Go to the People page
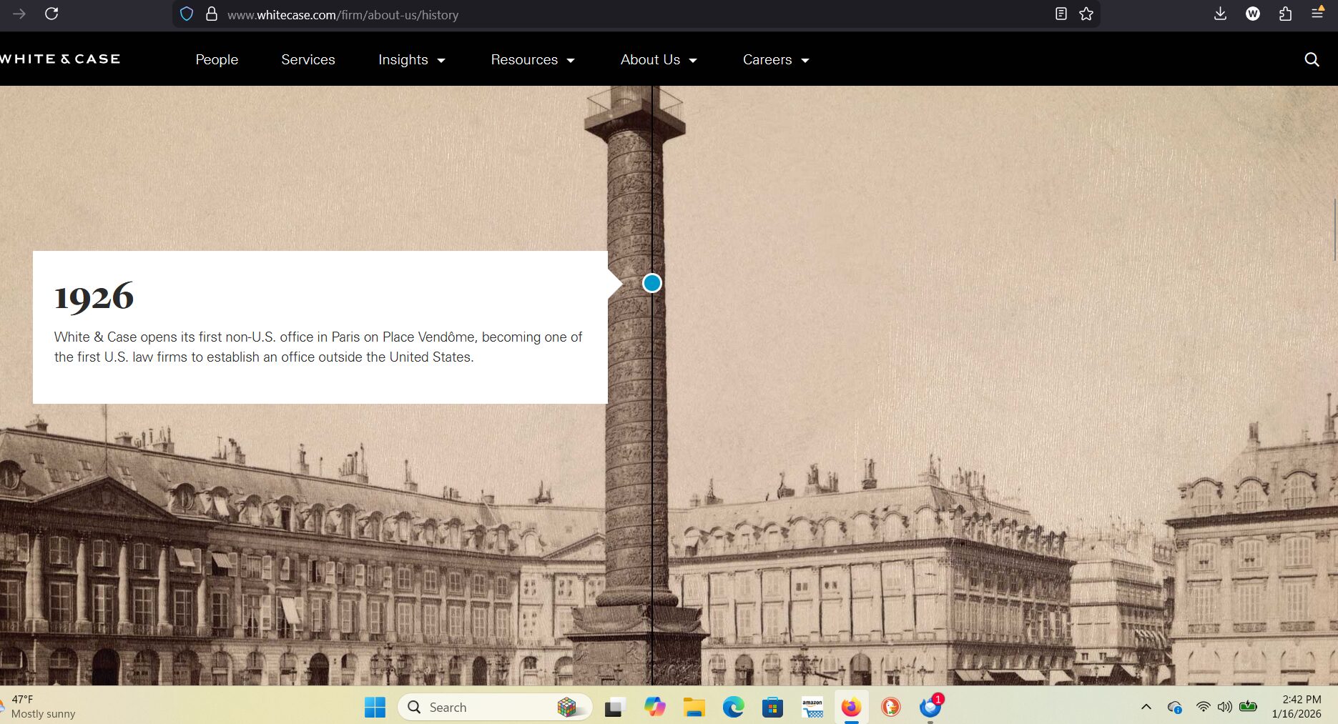Screen dimensions: 1338x724 tap(217, 60)
